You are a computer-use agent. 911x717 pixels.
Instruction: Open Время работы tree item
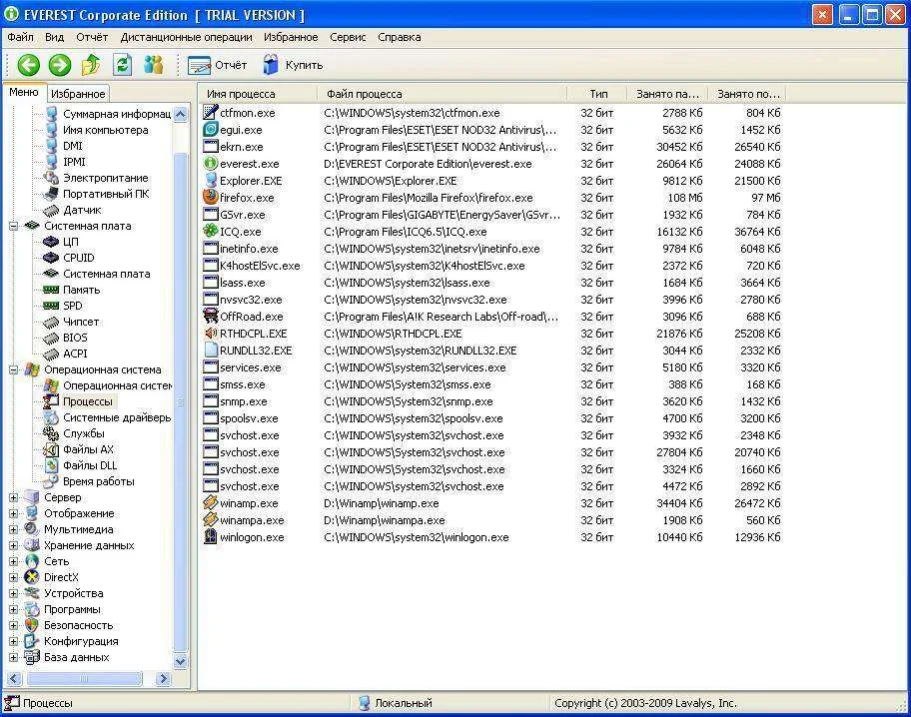pos(98,481)
